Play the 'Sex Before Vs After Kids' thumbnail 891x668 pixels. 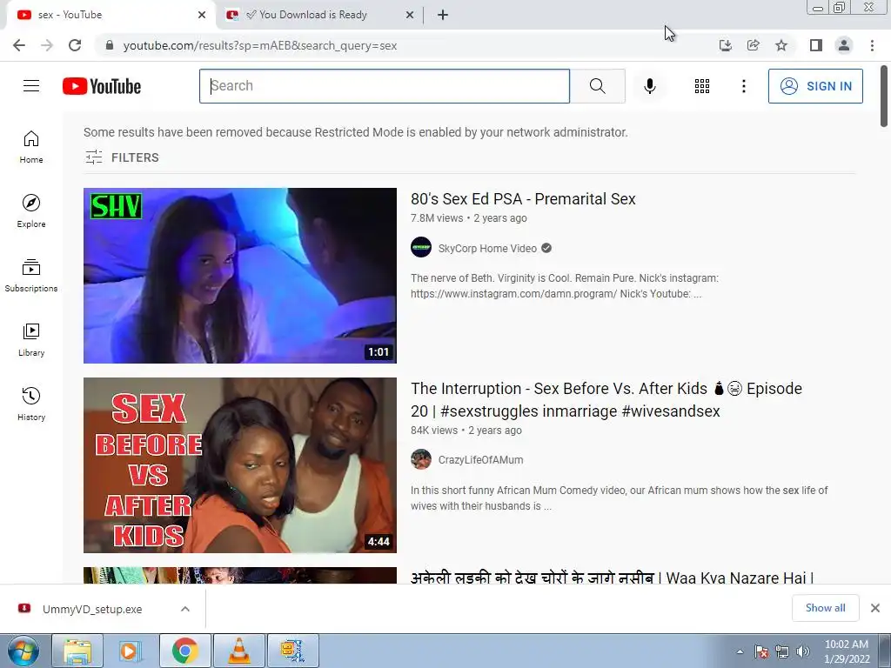(240, 465)
